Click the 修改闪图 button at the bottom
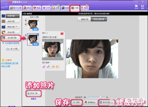Viewport: 148px width, 107px height. pyautogui.click(x=106, y=102)
